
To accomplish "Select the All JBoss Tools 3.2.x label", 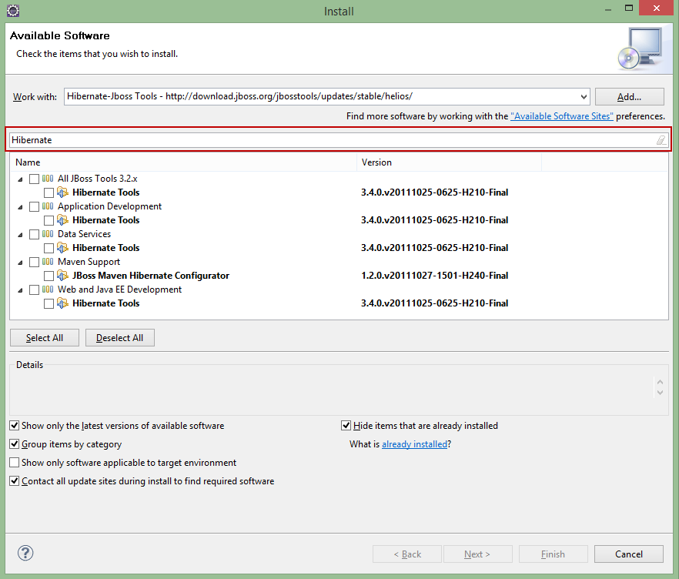I will coord(98,179).
